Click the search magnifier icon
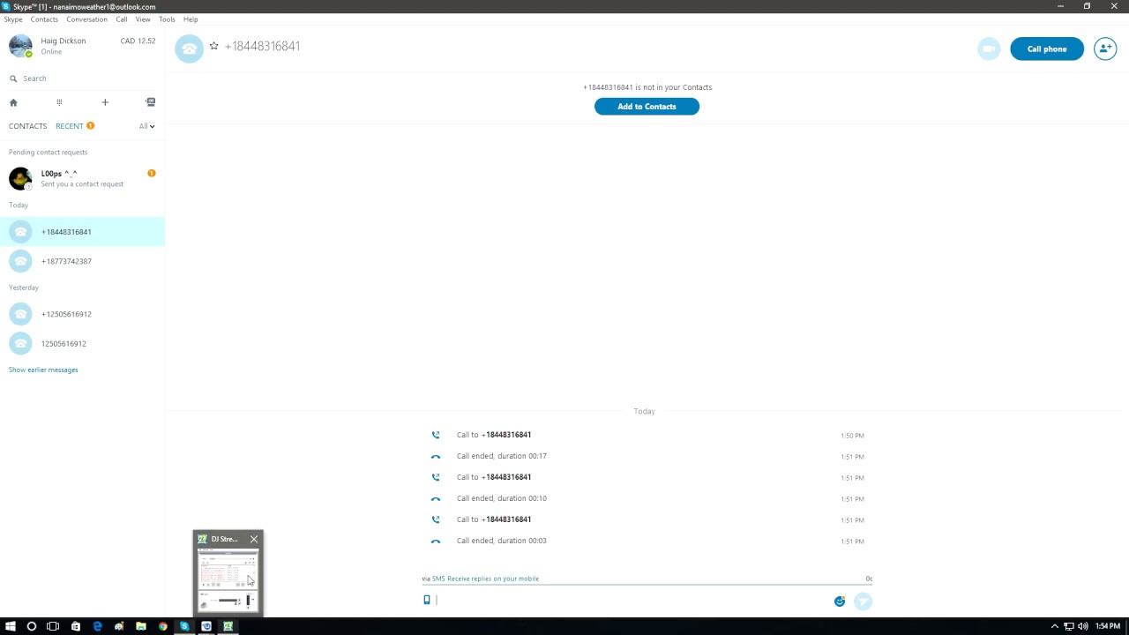This screenshot has height=635, width=1129. tap(13, 78)
